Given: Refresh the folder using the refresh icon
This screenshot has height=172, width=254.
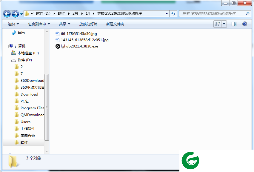Looking at the screenshot, I should 173,14.
